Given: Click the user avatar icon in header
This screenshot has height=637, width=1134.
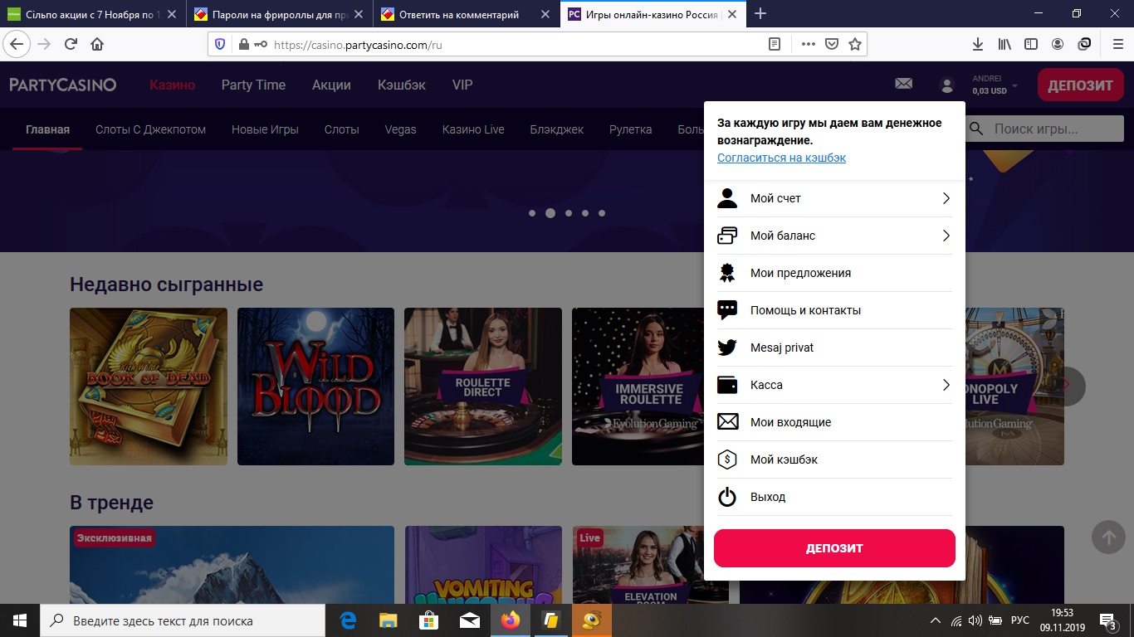Looking at the screenshot, I should (x=946, y=85).
